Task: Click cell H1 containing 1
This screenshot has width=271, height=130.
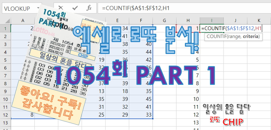Action: [188, 29]
